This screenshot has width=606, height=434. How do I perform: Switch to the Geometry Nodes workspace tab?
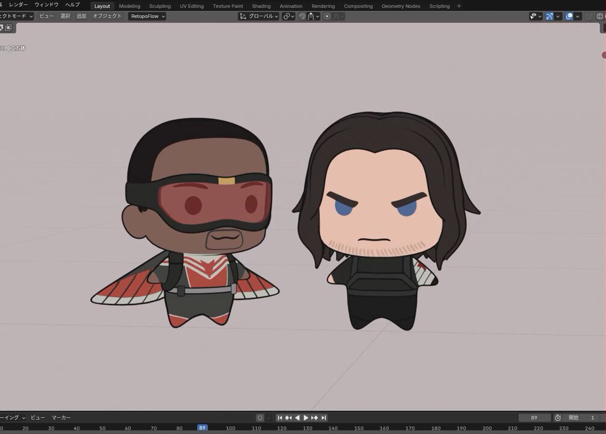click(x=401, y=6)
